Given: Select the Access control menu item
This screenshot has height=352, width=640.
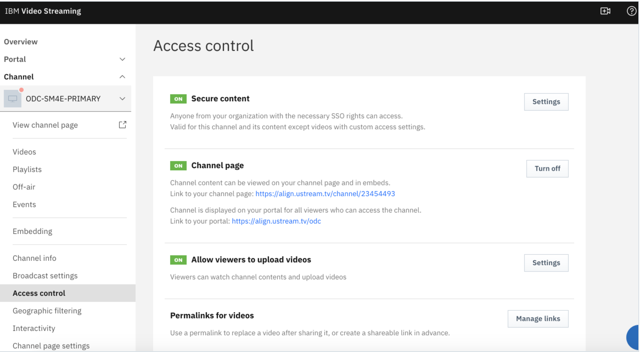Looking at the screenshot, I should pos(68,293).
